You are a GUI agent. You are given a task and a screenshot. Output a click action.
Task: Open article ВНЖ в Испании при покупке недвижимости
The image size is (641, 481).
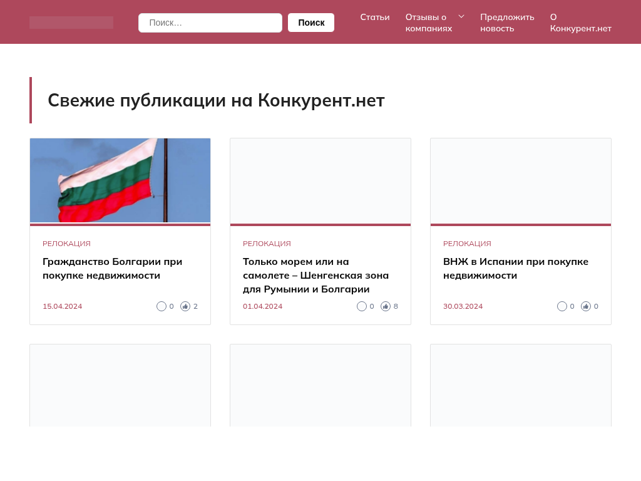click(516, 268)
